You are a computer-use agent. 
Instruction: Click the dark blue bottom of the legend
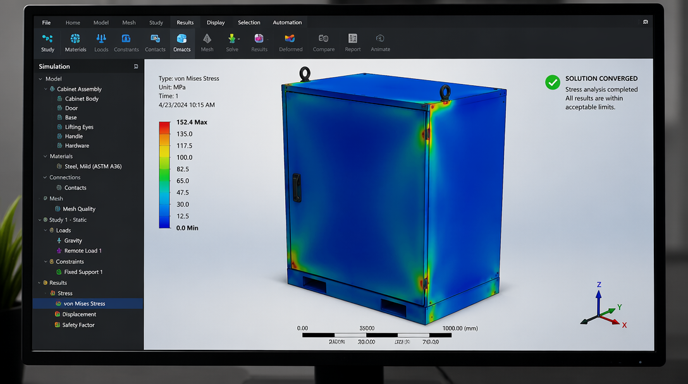164,223
